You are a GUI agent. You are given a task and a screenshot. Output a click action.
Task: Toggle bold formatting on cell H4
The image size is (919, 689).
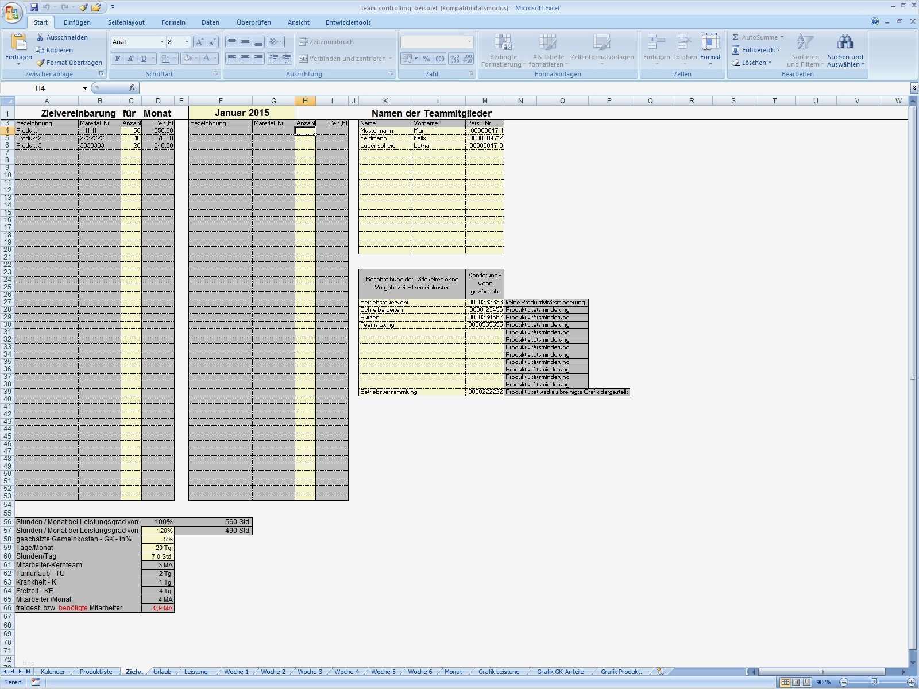pos(117,58)
